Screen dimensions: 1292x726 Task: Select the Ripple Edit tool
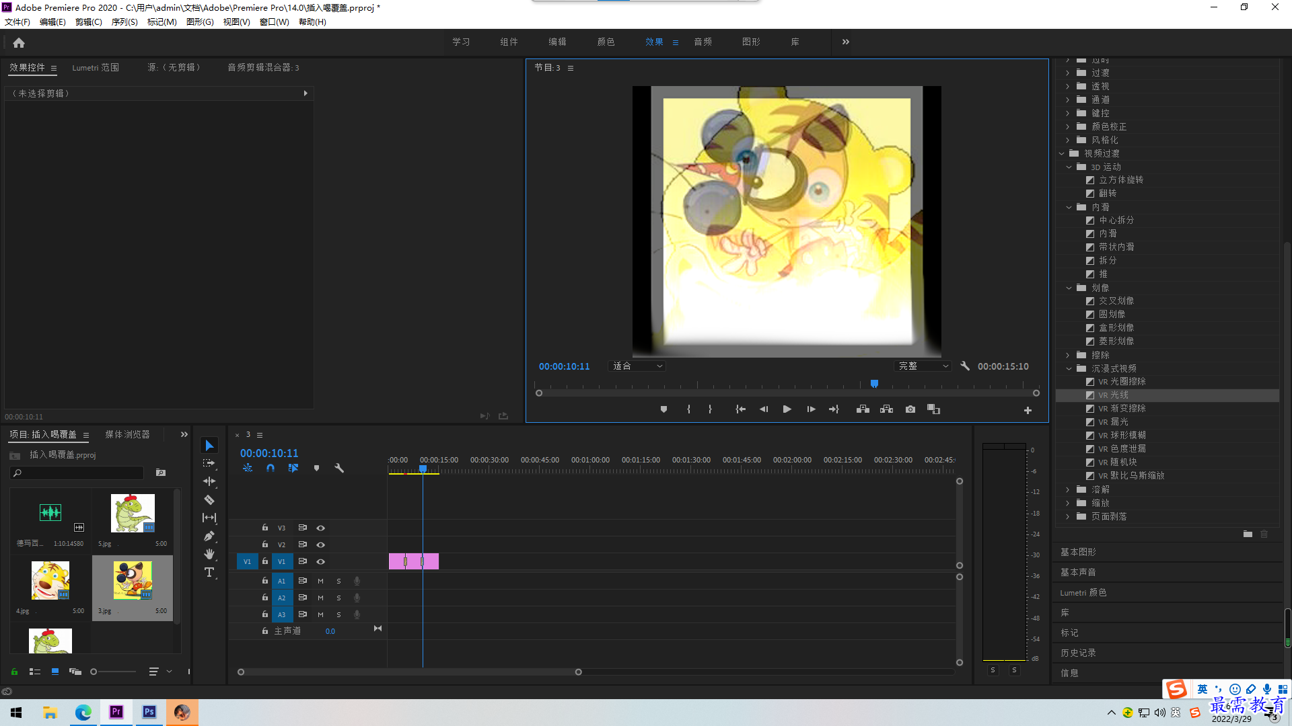[209, 481]
